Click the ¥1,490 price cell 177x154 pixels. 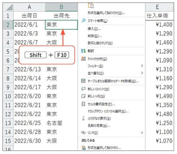159,96
